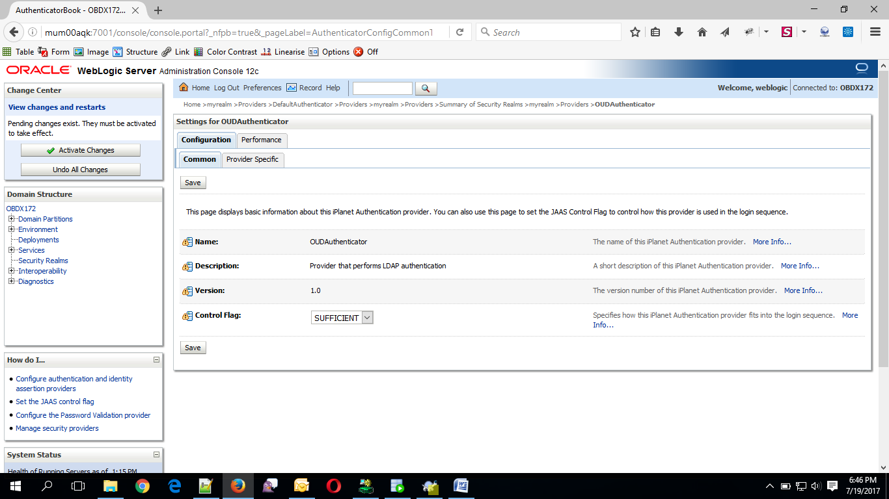
Task: Click the browser back arrow button
Action: coord(14,32)
